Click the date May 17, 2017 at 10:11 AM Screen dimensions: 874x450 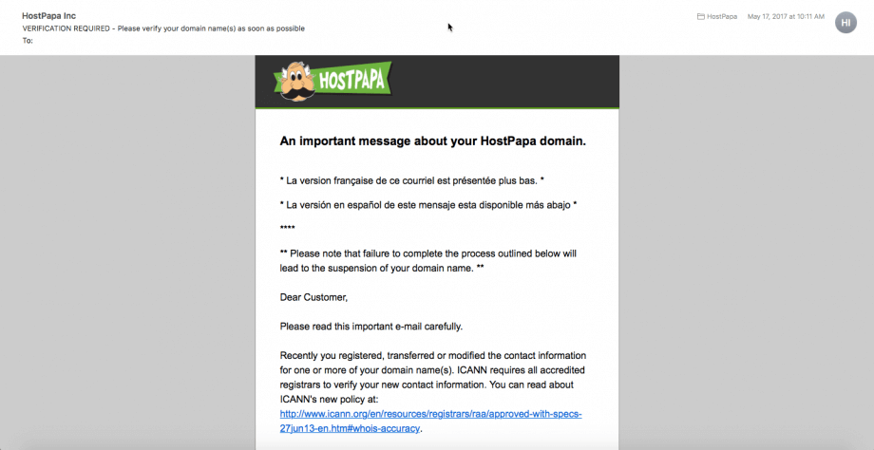click(x=786, y=17)
